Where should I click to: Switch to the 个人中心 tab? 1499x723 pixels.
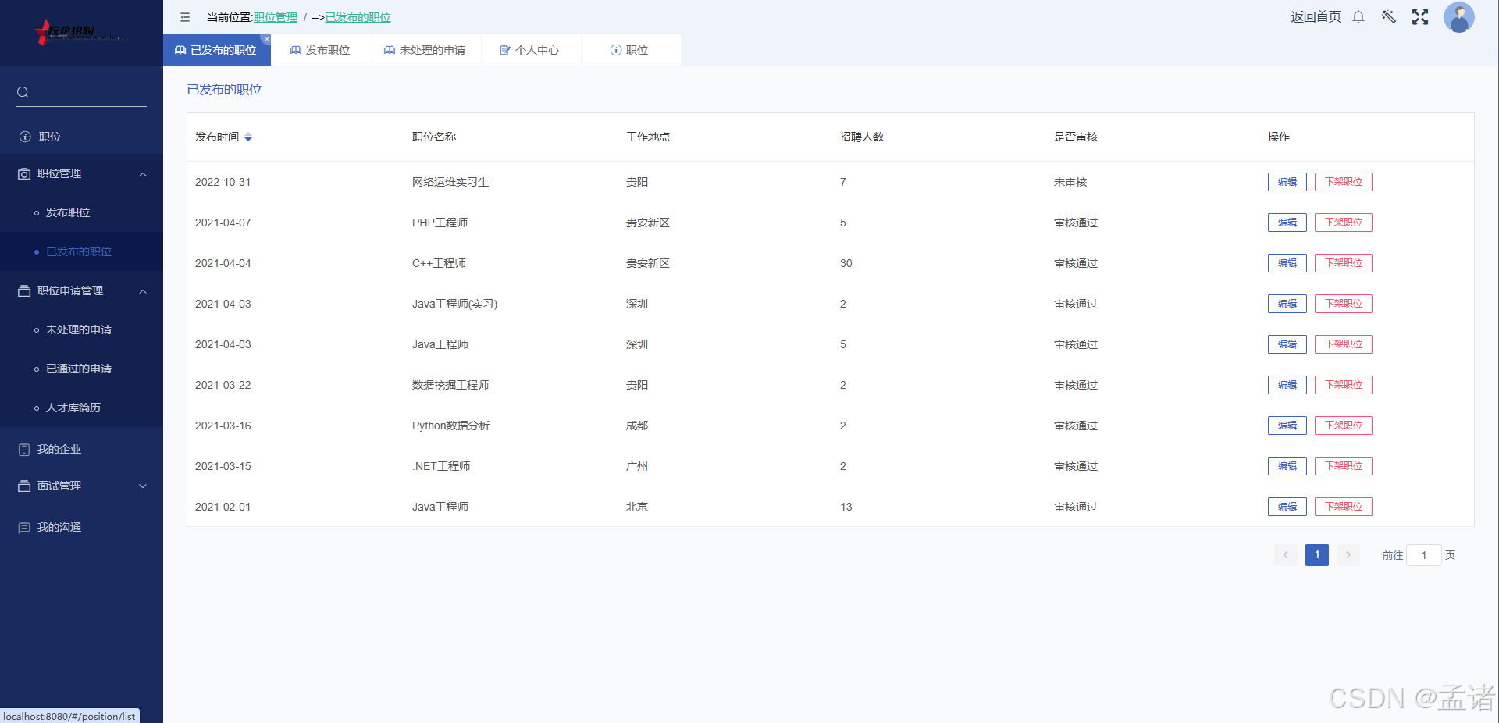pyautogui.click(x=531, y=50)
